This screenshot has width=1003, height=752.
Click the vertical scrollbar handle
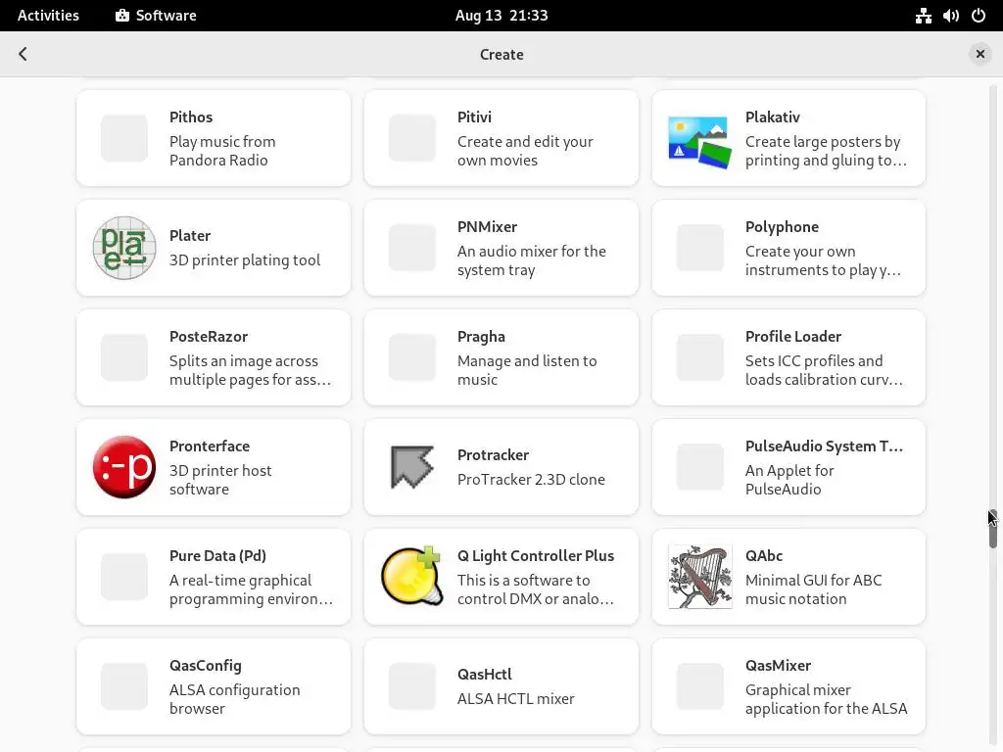tap(992, 529)
